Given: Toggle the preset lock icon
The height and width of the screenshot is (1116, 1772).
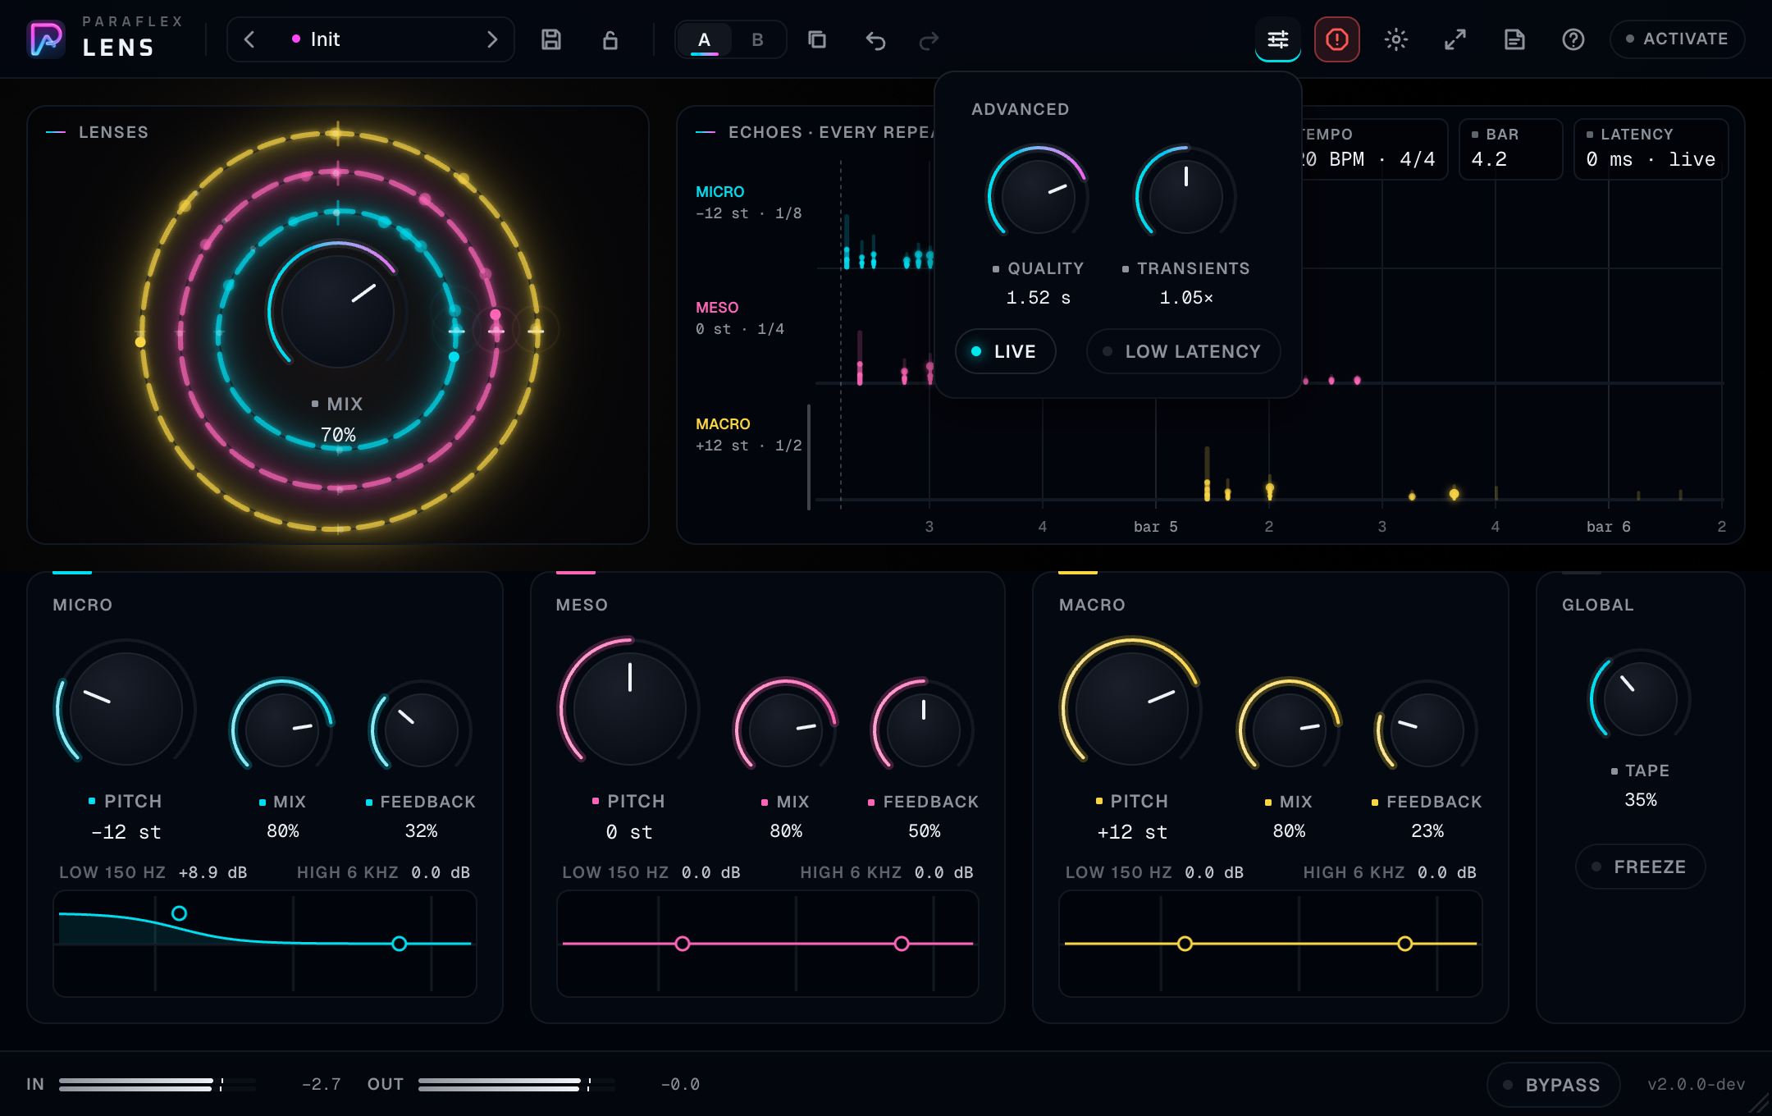Looking at the screenshot, I should (610, 39).
